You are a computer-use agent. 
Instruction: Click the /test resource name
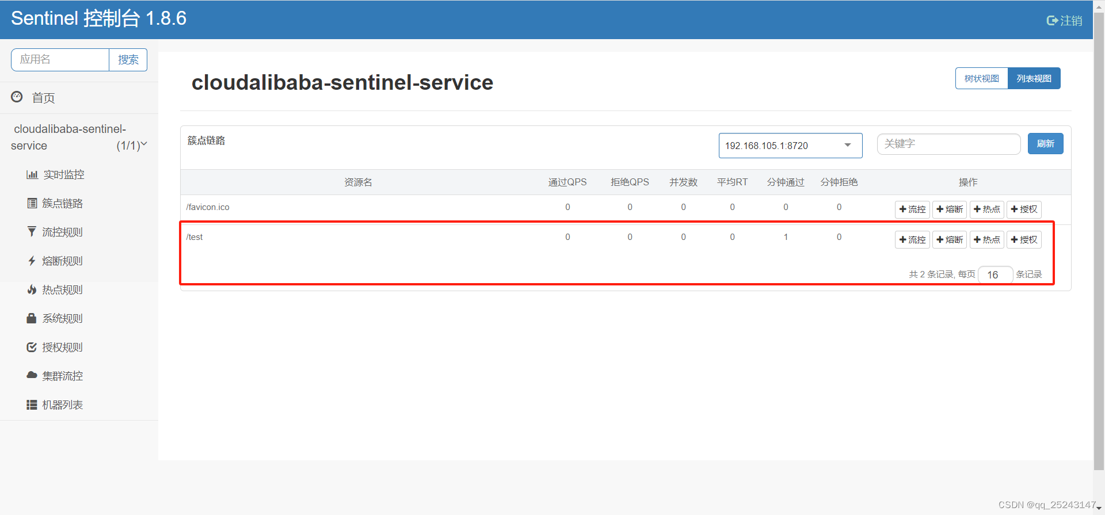point(195,237)
